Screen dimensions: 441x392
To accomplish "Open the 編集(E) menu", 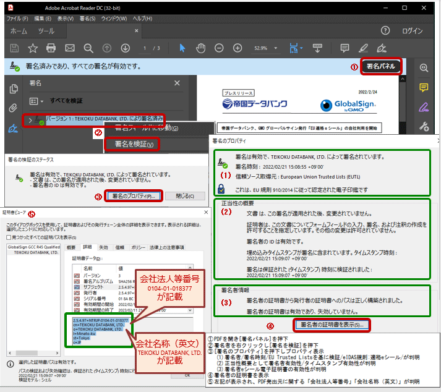I will (43, 19).
